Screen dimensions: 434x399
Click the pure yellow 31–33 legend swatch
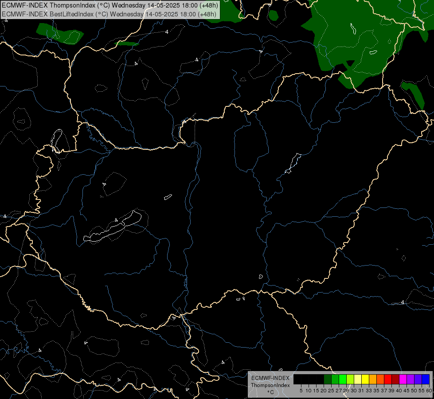point(365,379)
